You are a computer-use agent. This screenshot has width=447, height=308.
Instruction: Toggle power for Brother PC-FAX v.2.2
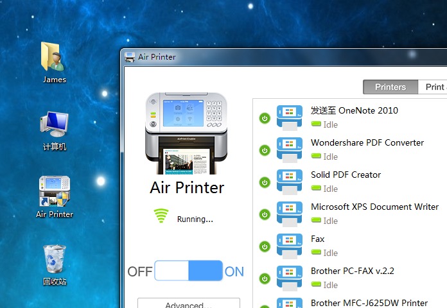click(265, 278)
